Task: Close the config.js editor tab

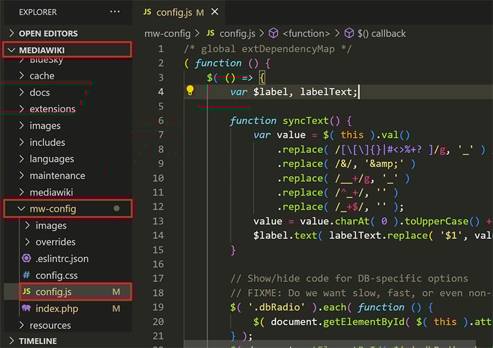Action: click(x=216, y=12)
